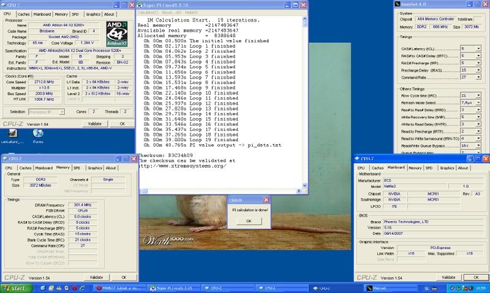Select Memory tab in CPU-Z Mainboard window
This screenshot has width=490, height=293.
(x=415, y=168)
